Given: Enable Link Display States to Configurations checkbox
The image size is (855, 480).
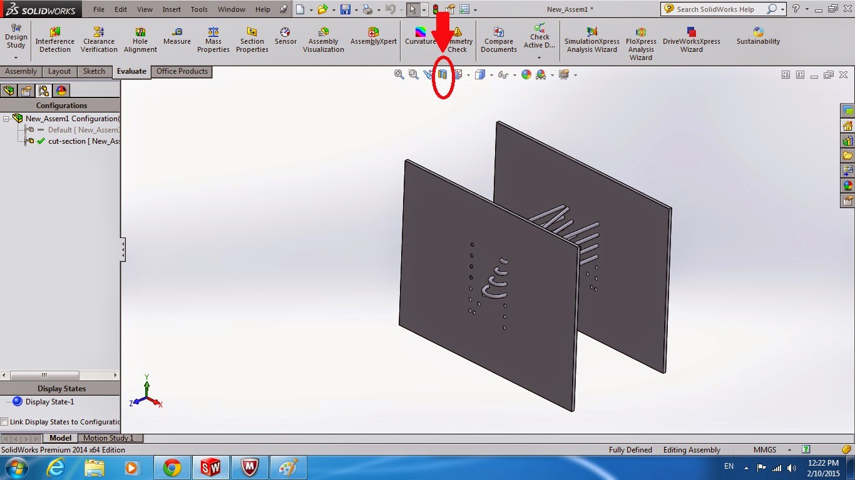Looking at the screenshot, I should (4, 422).
